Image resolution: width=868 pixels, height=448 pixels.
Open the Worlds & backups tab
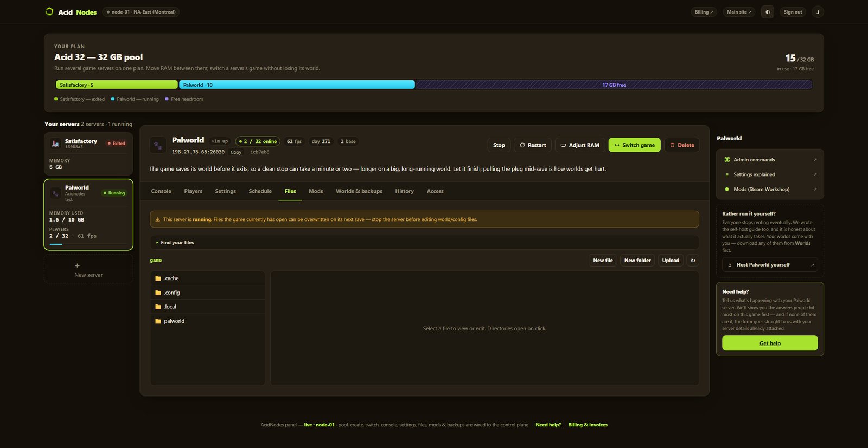pyautogui.click(x=359, y=191)
